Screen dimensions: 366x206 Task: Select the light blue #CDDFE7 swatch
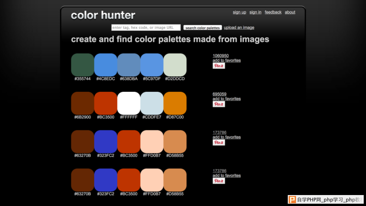click(152, 103)
